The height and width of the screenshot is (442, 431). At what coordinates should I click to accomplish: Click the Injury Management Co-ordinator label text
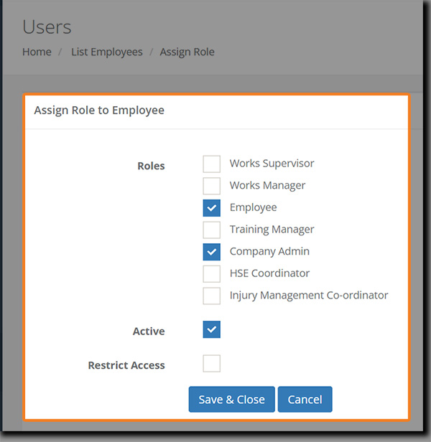(x=309, y=296)
